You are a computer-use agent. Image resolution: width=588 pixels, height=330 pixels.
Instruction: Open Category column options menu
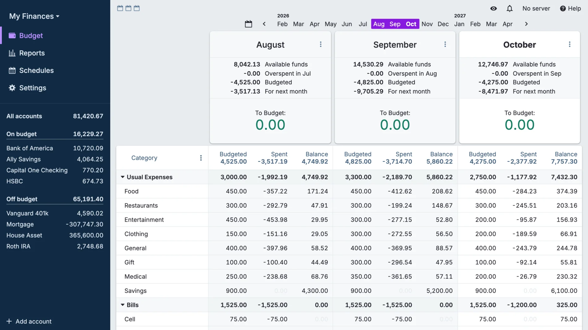(x=201, y=158)
